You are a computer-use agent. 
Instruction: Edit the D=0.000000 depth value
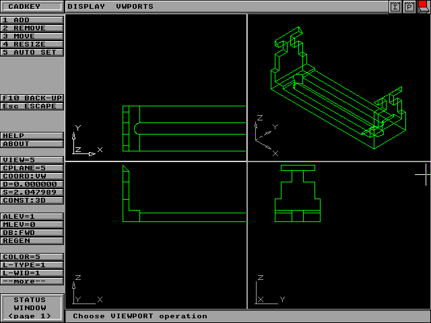(x=32, y=184)
